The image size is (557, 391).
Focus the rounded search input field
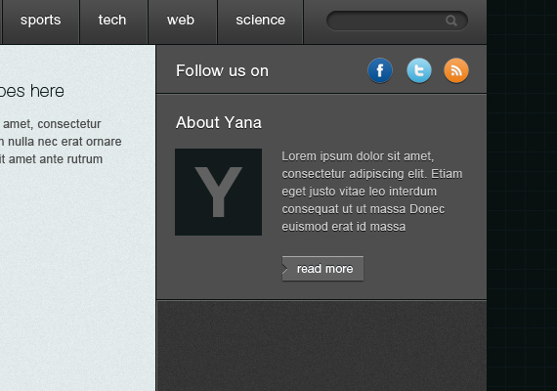pyautogui.click(x=397, y=21)
